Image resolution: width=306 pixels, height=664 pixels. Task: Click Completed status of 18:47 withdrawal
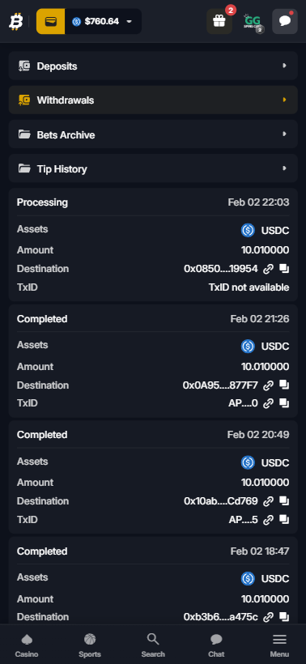(42, 551)
